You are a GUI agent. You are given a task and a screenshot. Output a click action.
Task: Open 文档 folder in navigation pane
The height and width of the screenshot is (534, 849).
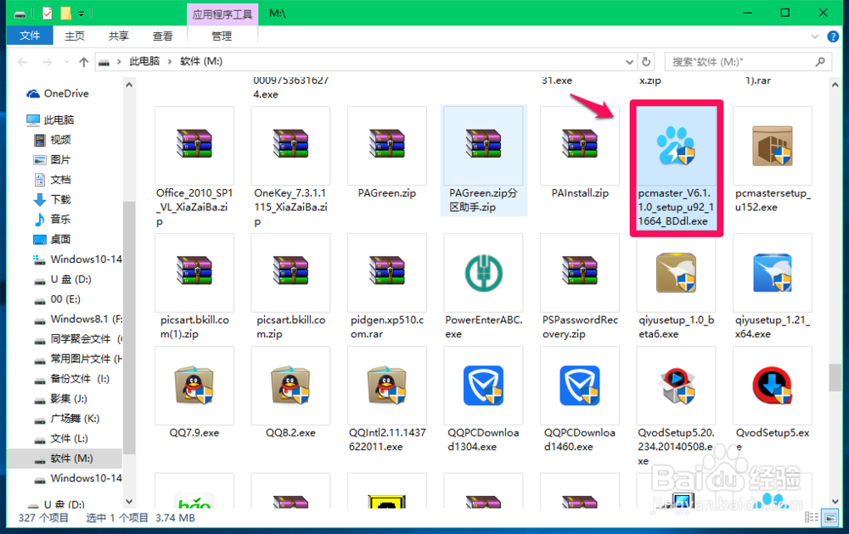tap(60, 180)
